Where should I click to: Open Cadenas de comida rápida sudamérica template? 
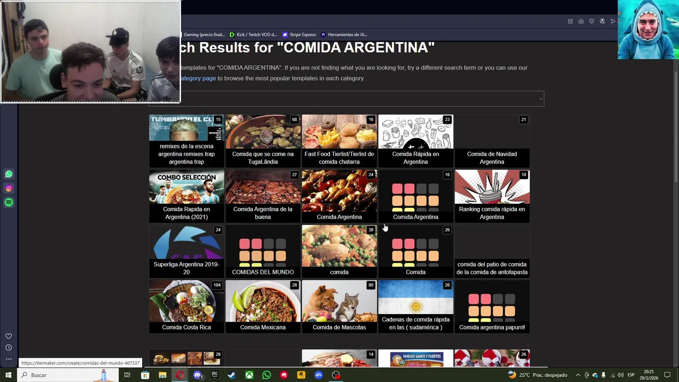point(415,307)
